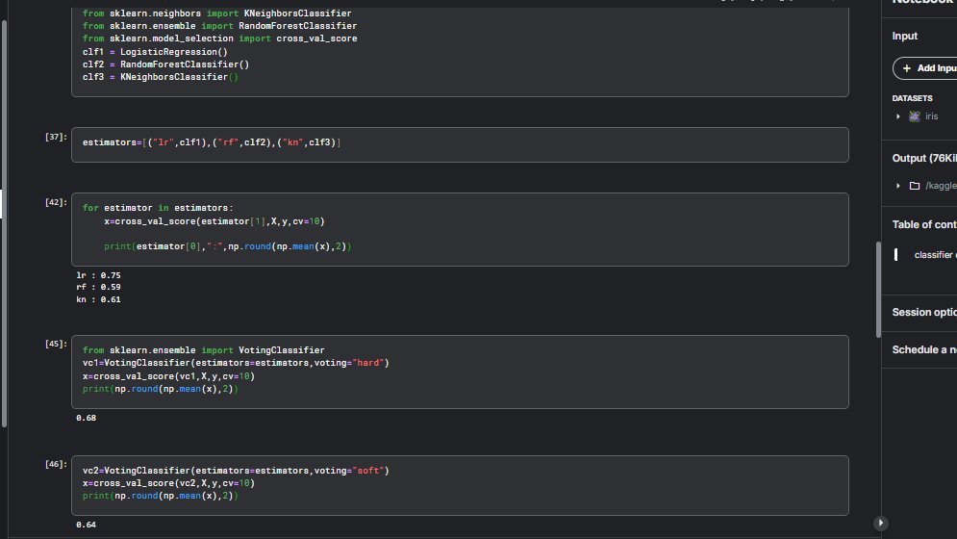957x539 pixels.
Task: Select cell execution label [45]
Action: click(56, 344)
